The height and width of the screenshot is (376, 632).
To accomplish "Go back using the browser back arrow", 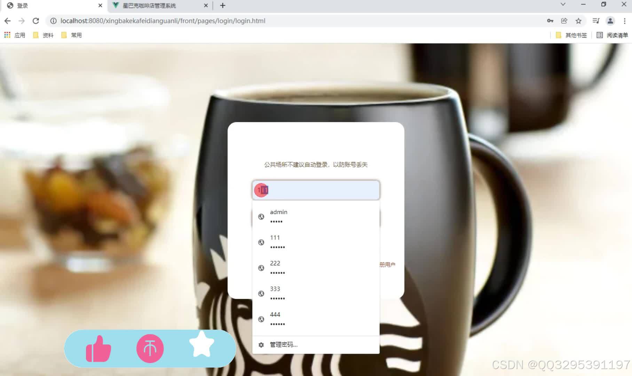I will point(7,21).
